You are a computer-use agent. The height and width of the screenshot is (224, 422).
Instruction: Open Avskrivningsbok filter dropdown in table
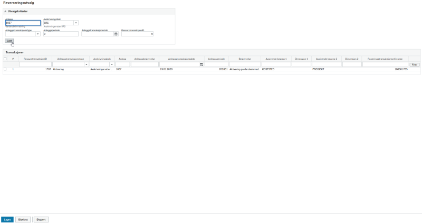click(x=112, y=64)
